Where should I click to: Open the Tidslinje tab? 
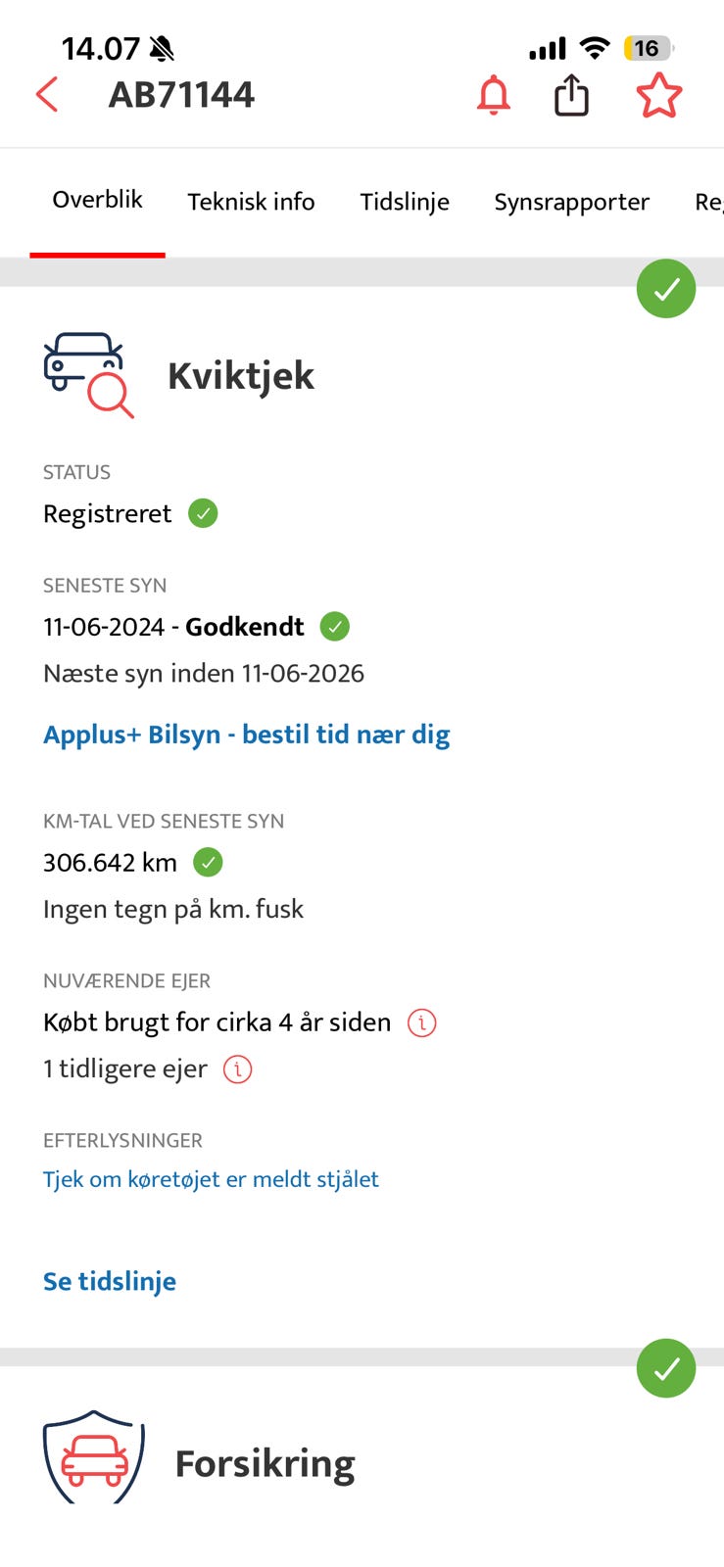pyautogui.click(x=405, y=202)
